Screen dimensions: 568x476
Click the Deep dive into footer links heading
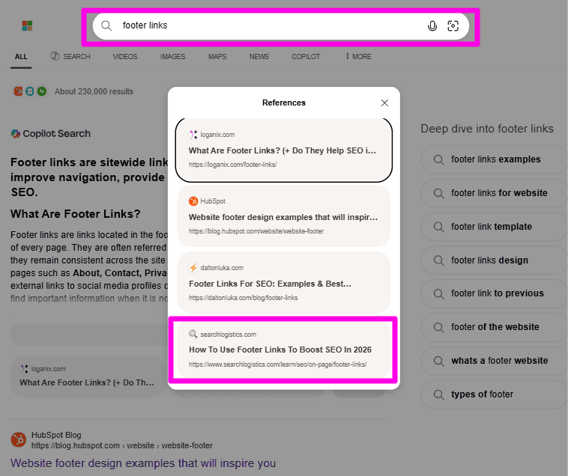(x=487, y=129)
